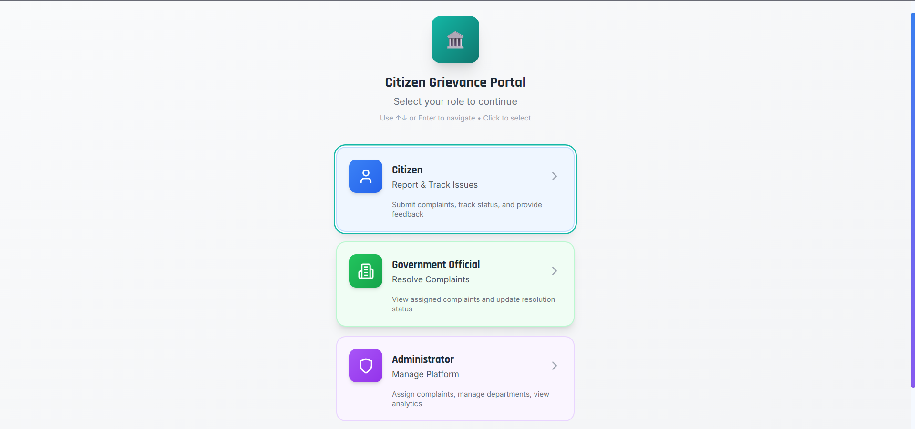Choose the Government Official role title
The height and width of the screenshot is (429, 915).
click(436, 265)
